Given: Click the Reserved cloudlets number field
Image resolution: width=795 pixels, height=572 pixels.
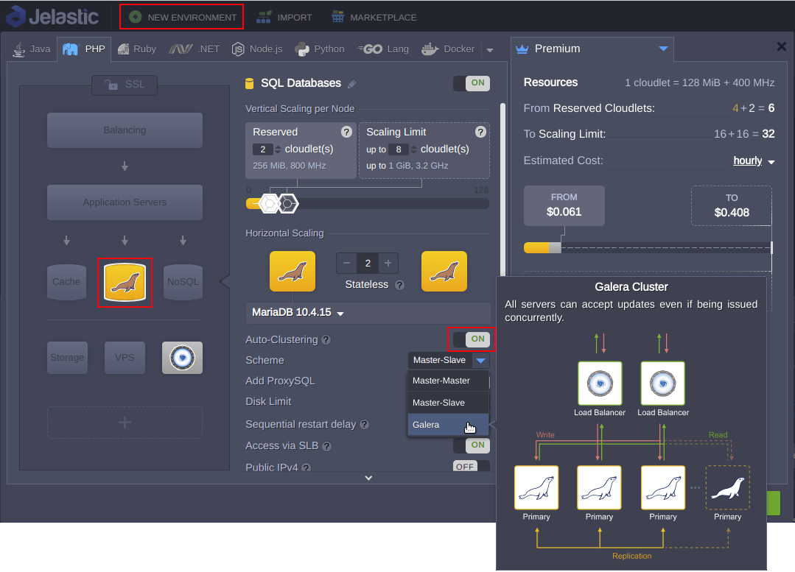Looking at the screenshot, I should point(262,149).
